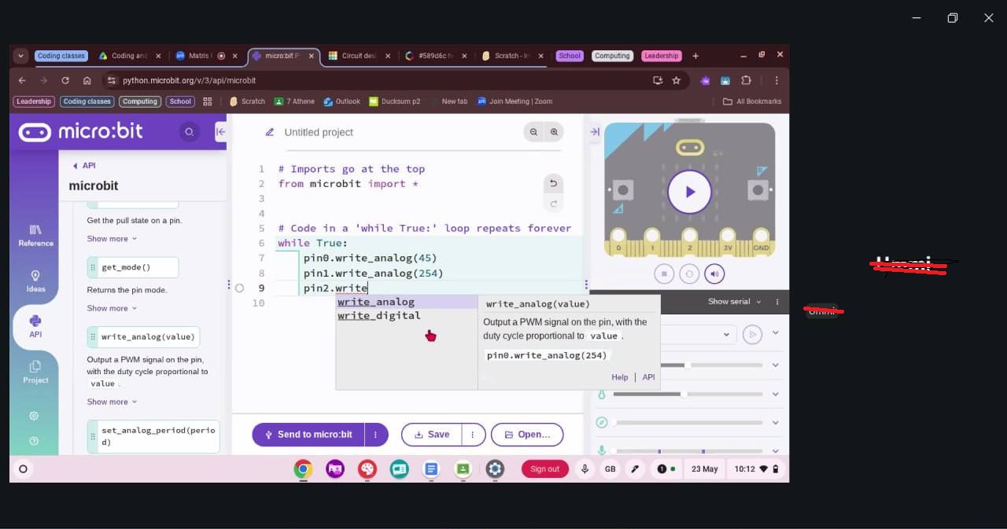This screenshot has height=529, width=1007.
Task: Click the editor search magnifier icon
Action: [189, 132]
